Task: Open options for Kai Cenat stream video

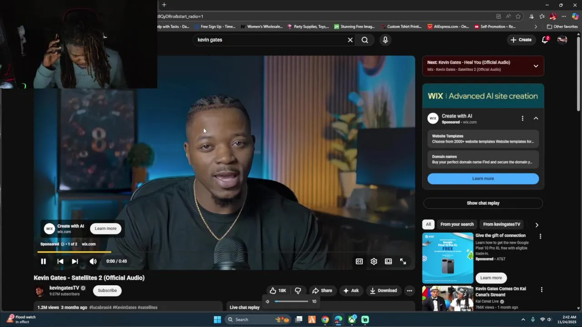Action: point(541,289)
